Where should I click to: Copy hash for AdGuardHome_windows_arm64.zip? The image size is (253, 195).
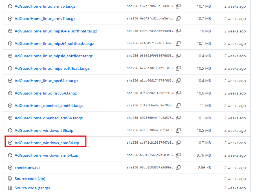click(x=178, y=155)
